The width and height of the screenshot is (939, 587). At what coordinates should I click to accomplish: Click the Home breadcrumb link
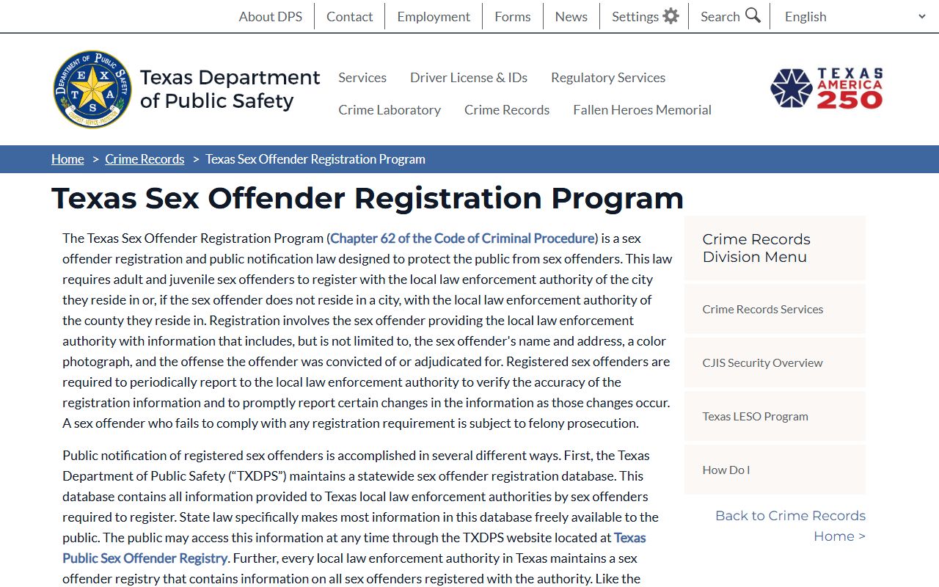click(67, 159)
